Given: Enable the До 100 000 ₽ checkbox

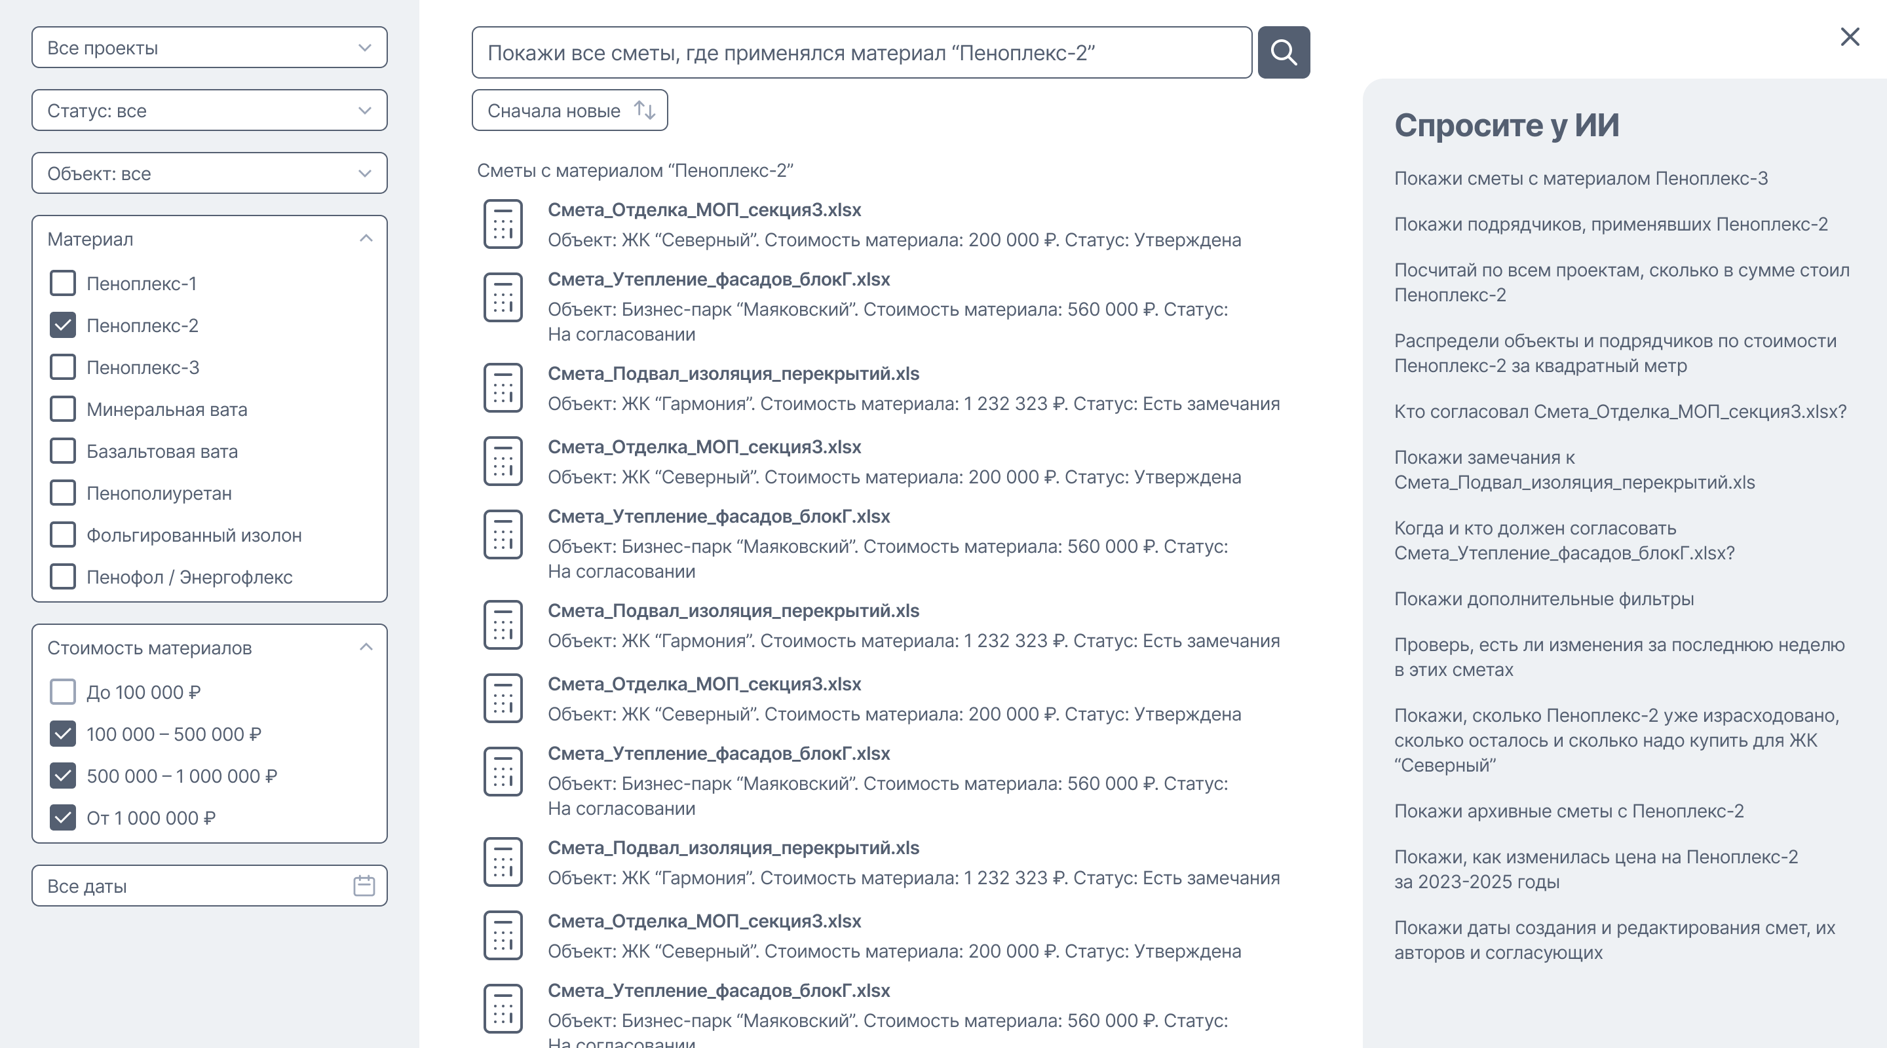Looking at the screenshot, I should (63, 692).
